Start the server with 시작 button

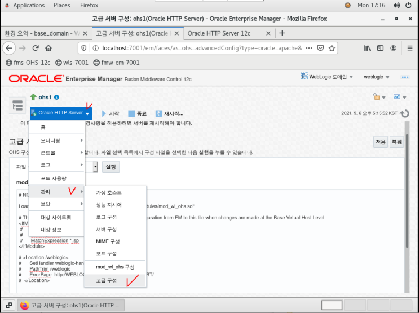click(111, 113)
